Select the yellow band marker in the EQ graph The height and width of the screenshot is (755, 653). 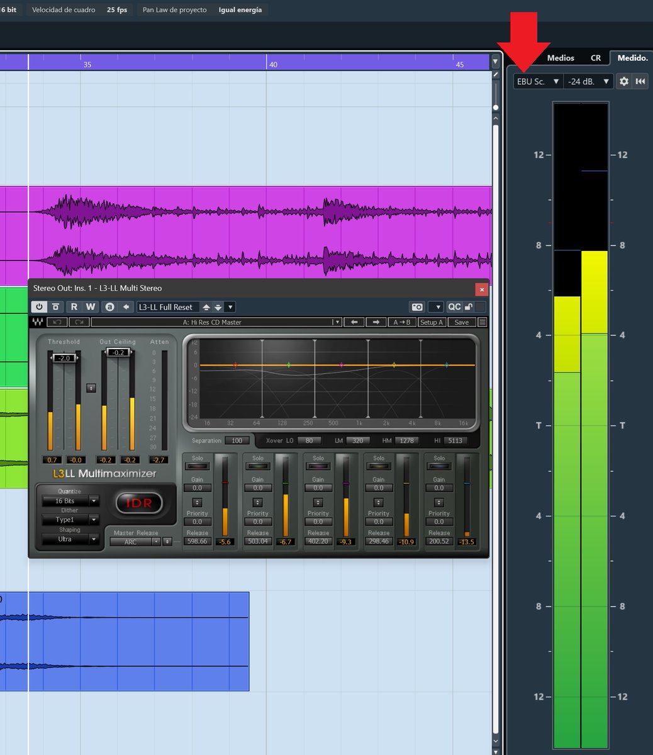coord(394,365)
